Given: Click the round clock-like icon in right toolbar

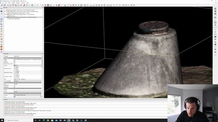Looking at the screenshot, I should (x=215, y=22).
